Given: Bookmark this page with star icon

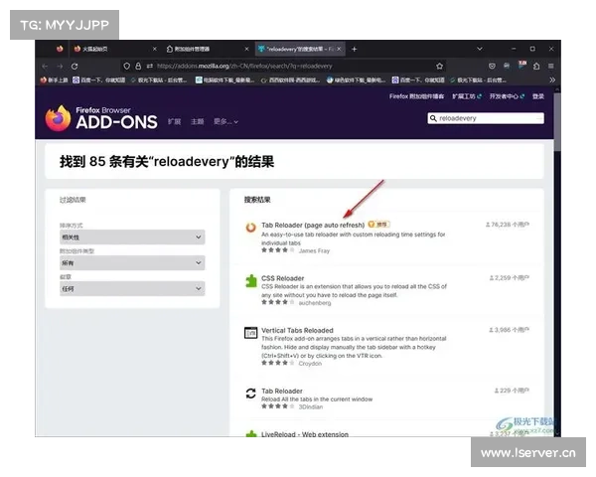Looking at the screenshot, I should point(439,67).
